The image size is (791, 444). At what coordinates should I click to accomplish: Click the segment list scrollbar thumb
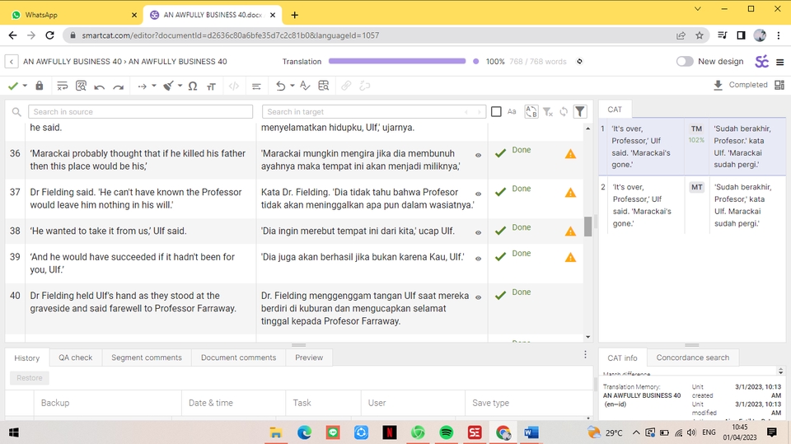587,227
